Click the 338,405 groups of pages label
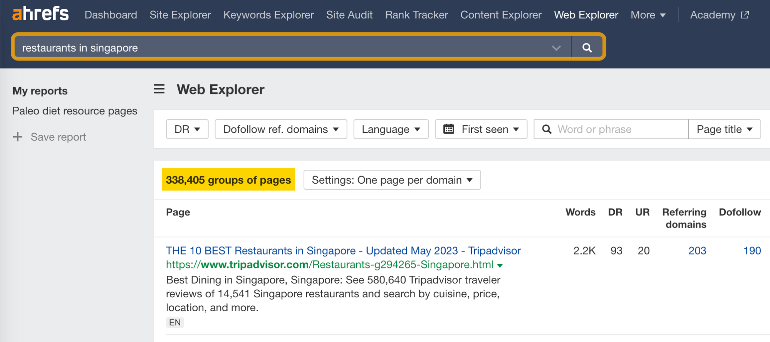The image size is (770, 342). click(228, 179)
